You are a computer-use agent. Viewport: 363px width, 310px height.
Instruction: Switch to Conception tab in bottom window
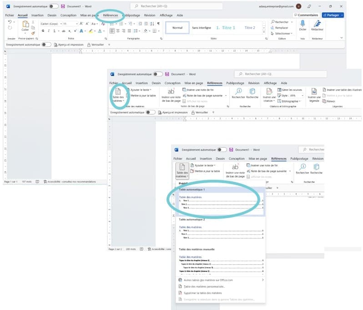click(237, 158)
